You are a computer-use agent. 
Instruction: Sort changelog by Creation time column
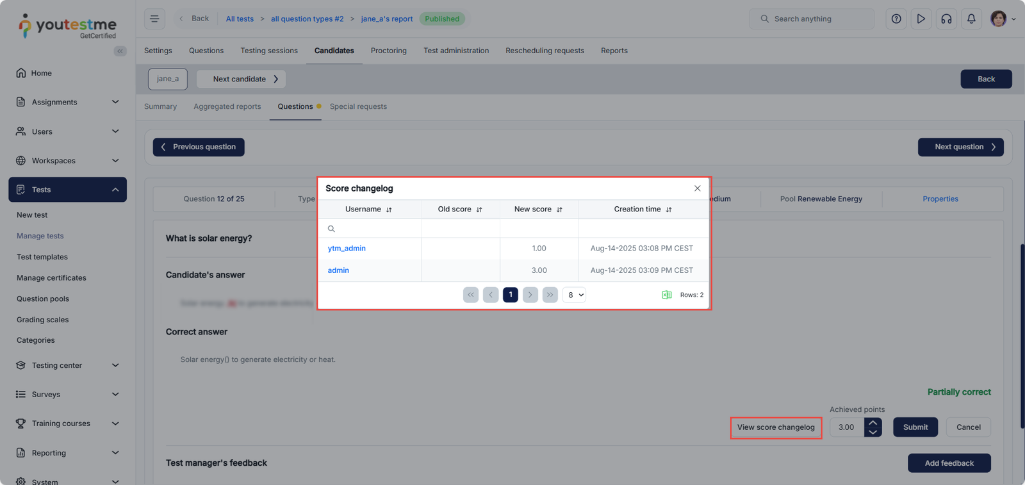(669, 210)
